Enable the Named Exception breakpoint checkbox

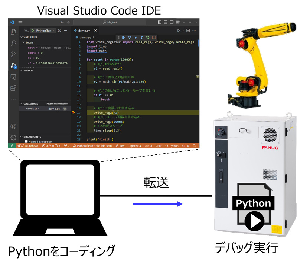click(26, 141)
